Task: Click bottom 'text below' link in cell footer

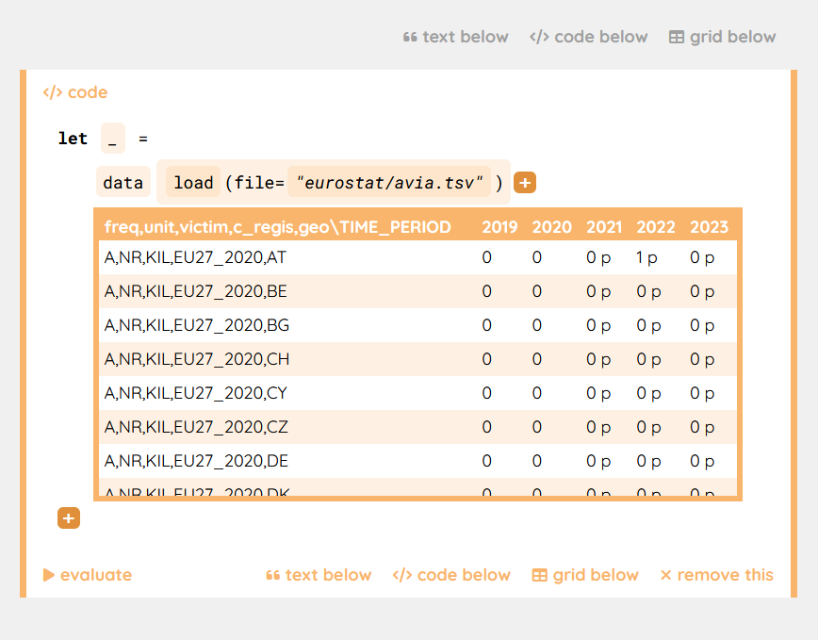Action: point(319,575)
